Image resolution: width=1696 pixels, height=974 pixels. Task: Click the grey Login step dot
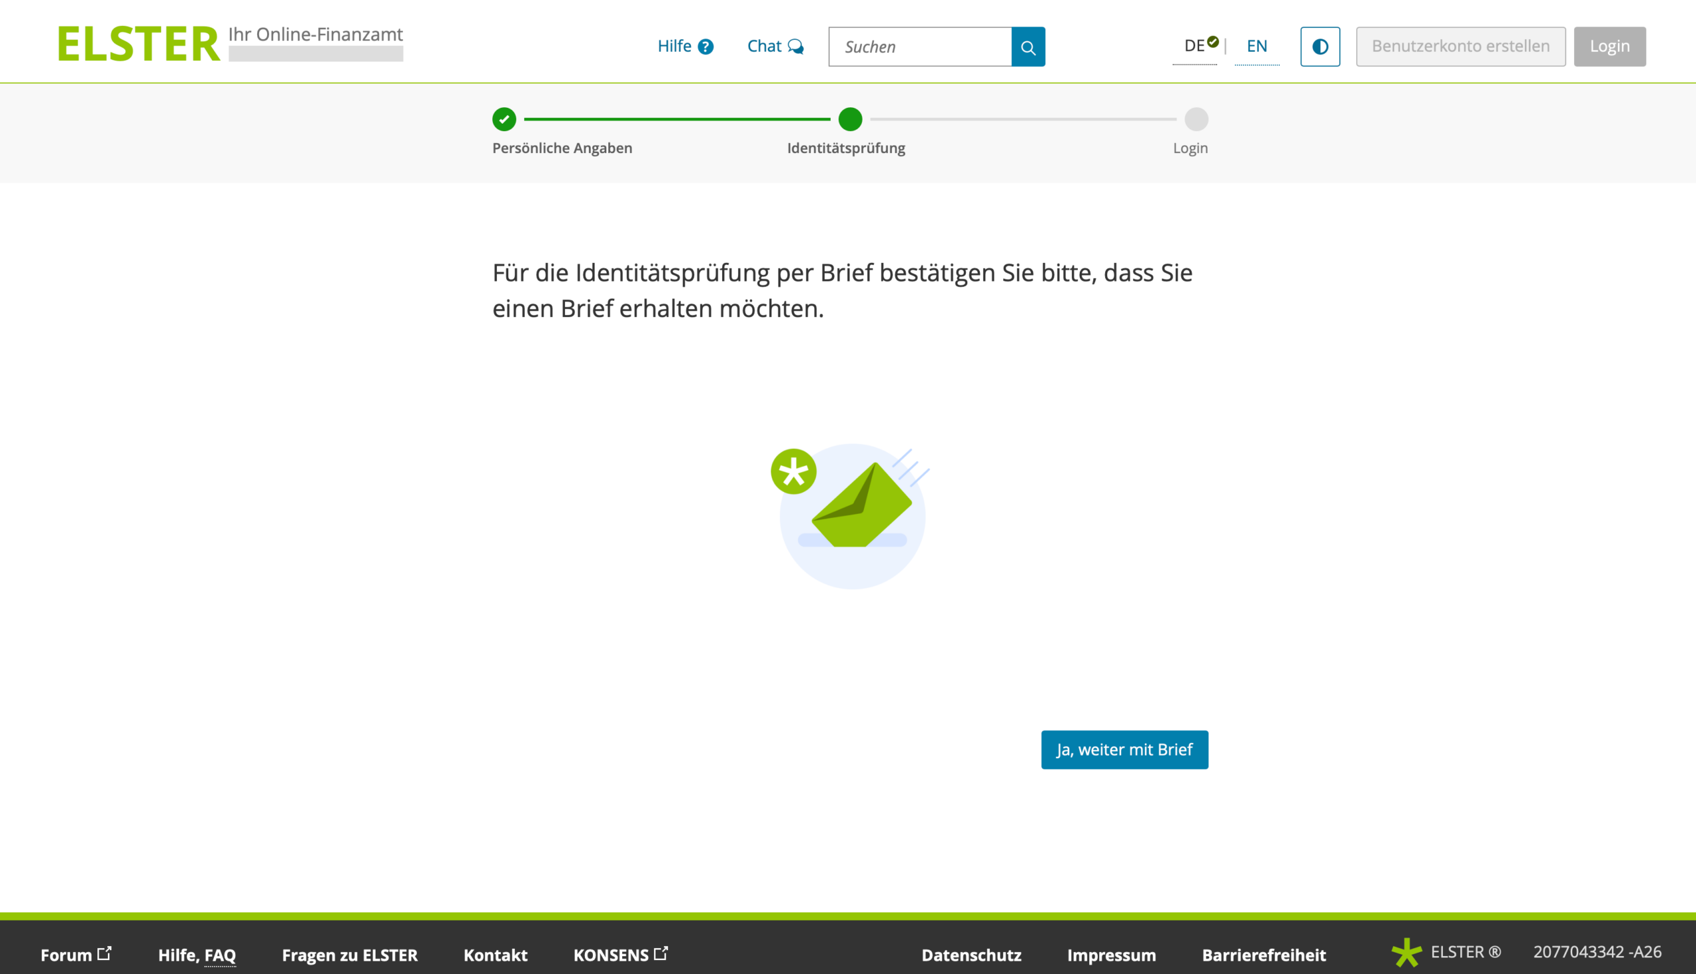(1196, 119)
